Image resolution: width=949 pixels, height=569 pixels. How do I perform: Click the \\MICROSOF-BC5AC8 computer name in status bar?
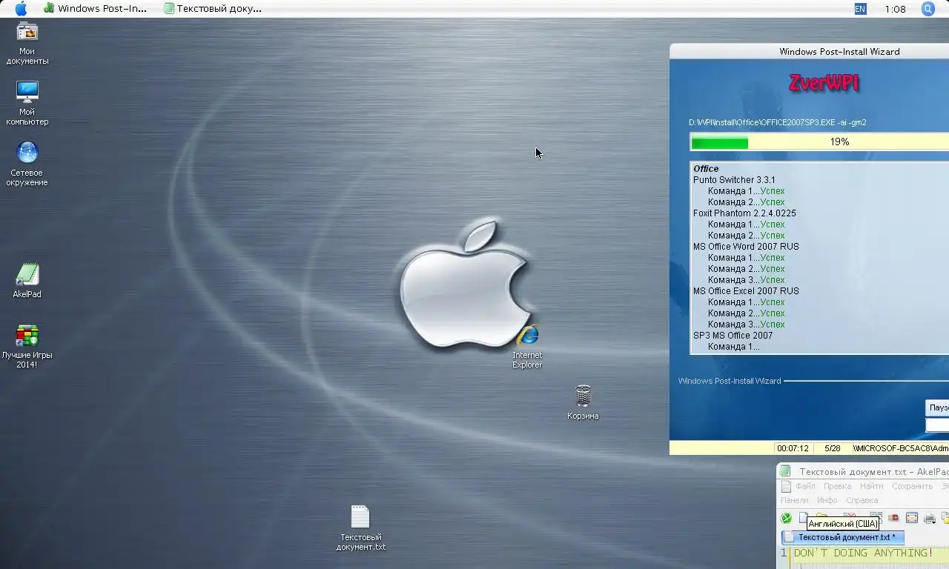(x=900, y=448)
